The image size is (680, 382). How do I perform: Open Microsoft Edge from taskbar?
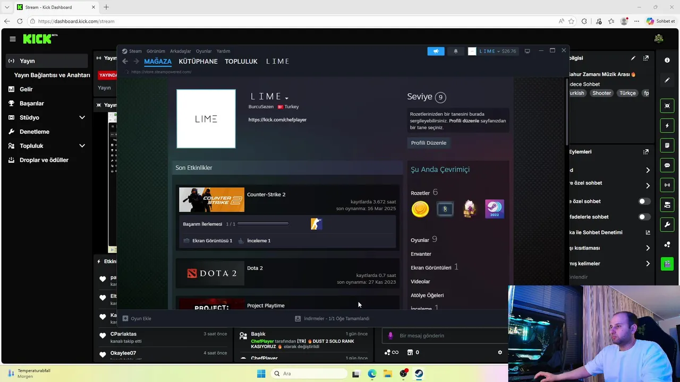(372, 374)
